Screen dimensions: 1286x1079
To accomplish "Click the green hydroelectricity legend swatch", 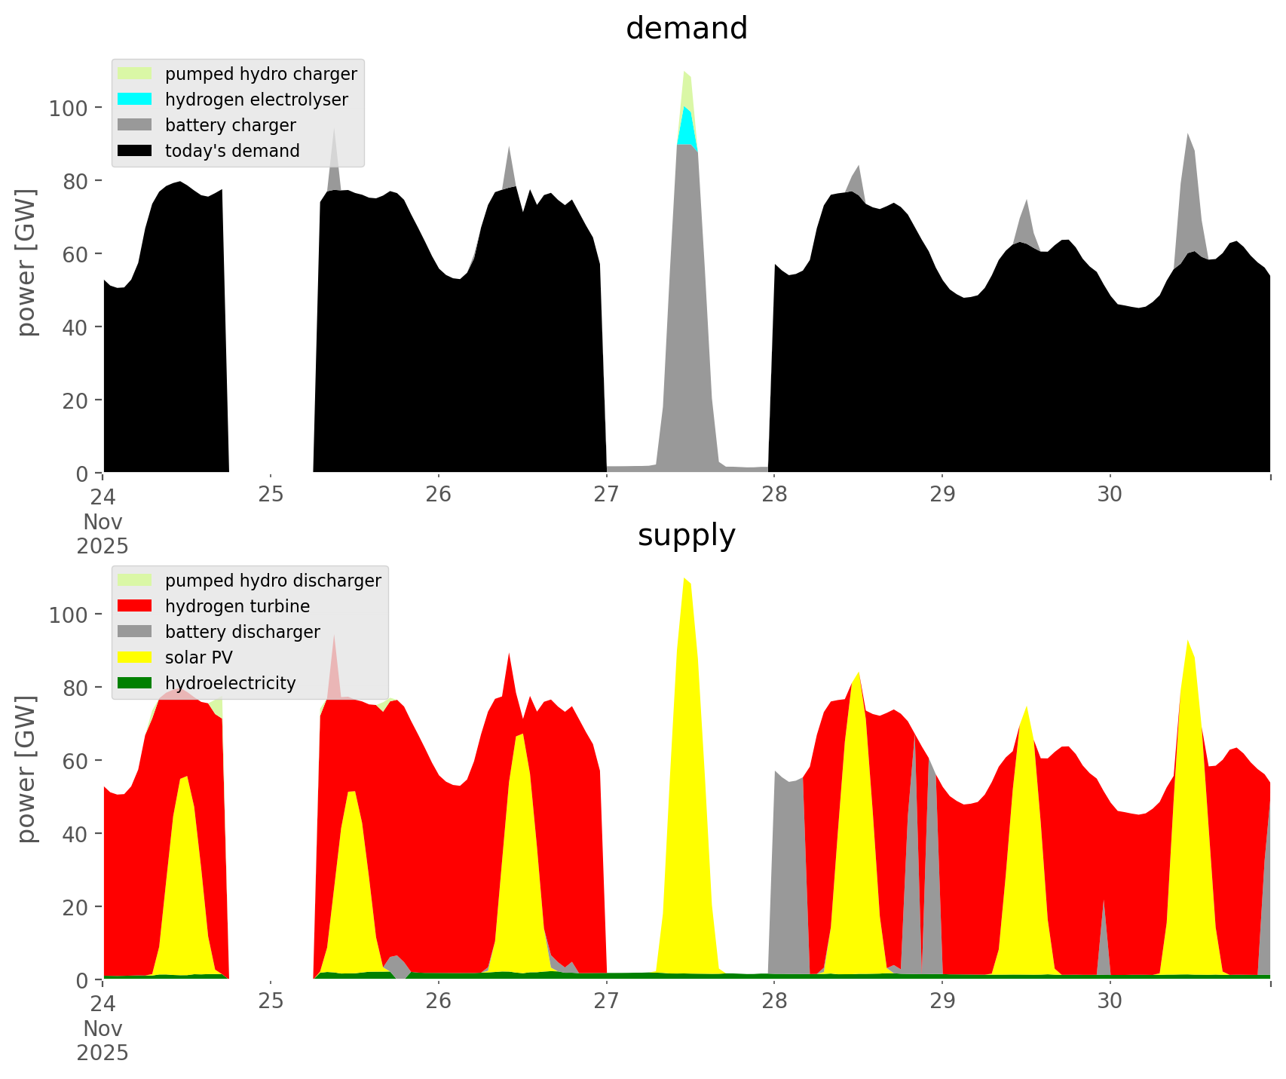I will [x=135, y=683].
